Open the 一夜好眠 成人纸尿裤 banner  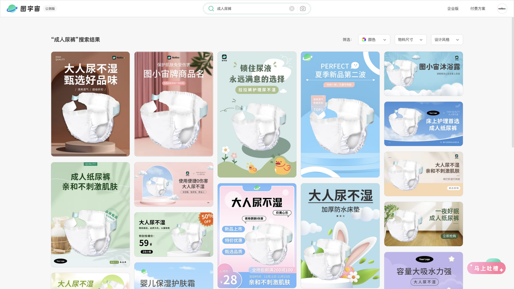pyautogui.click(x=424, y=224)
